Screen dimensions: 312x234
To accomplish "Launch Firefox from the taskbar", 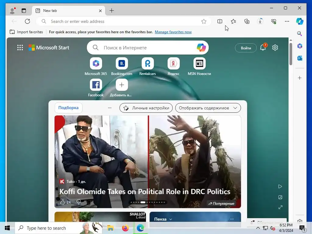I will coord(125,228).
